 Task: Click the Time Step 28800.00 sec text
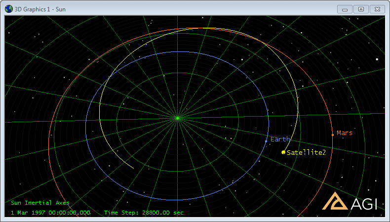tap(144, 213)
